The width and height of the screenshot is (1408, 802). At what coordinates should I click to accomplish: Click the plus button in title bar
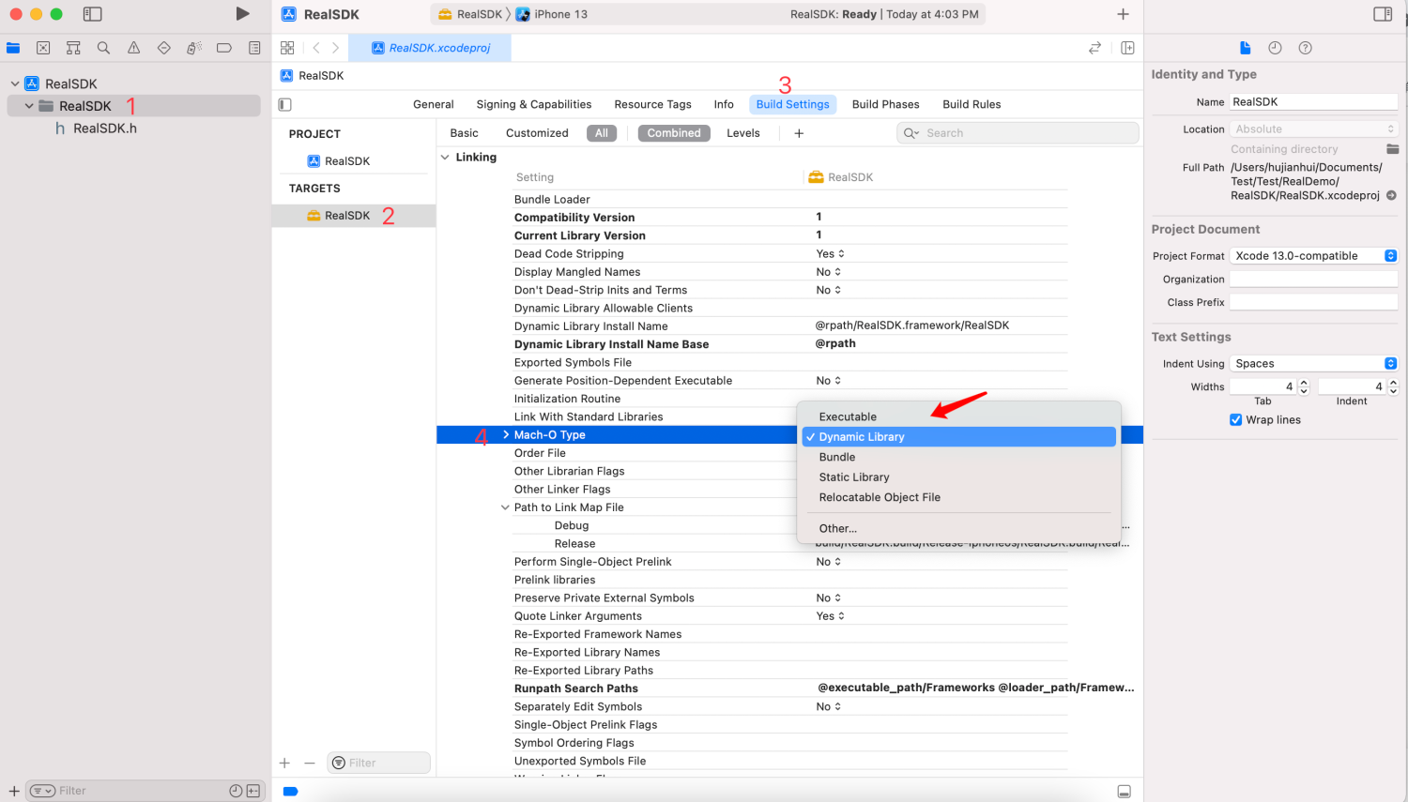[x=1123, y=14]
